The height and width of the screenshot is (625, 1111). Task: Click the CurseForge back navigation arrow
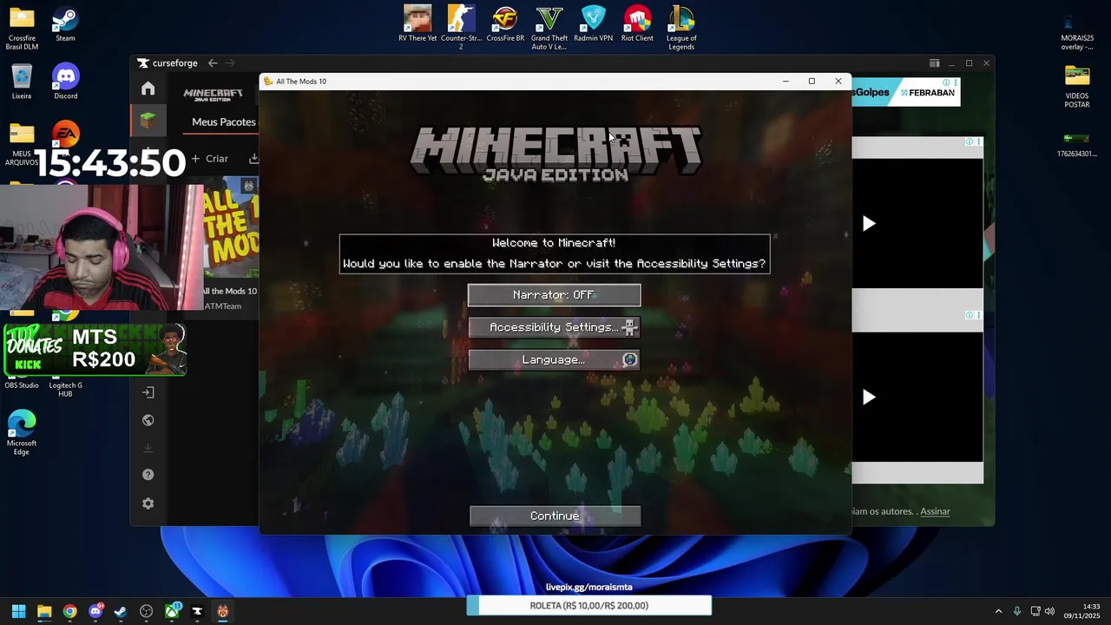213,62
